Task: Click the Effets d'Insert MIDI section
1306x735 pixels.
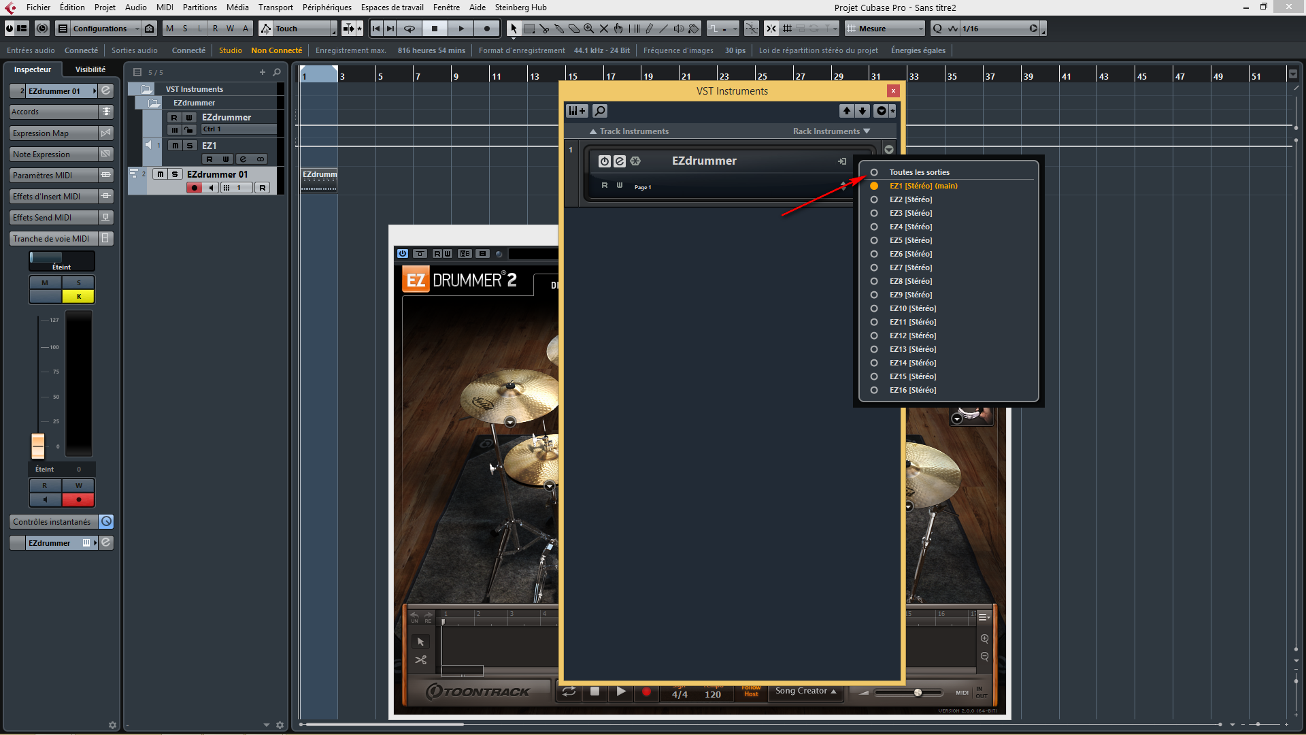Action: pyautogui.click(x=61, y=197)
